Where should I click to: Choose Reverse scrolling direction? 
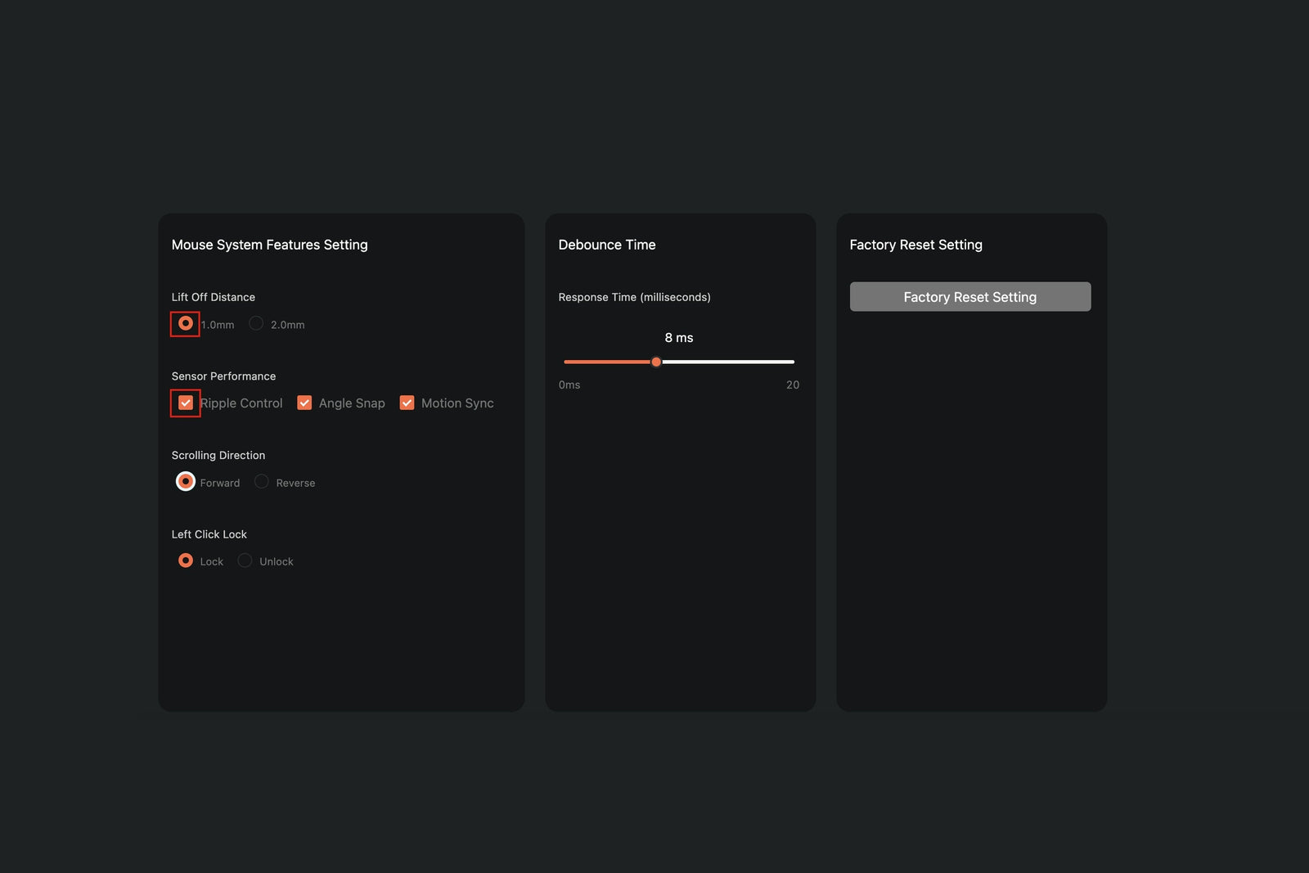[x=261, y=481]
